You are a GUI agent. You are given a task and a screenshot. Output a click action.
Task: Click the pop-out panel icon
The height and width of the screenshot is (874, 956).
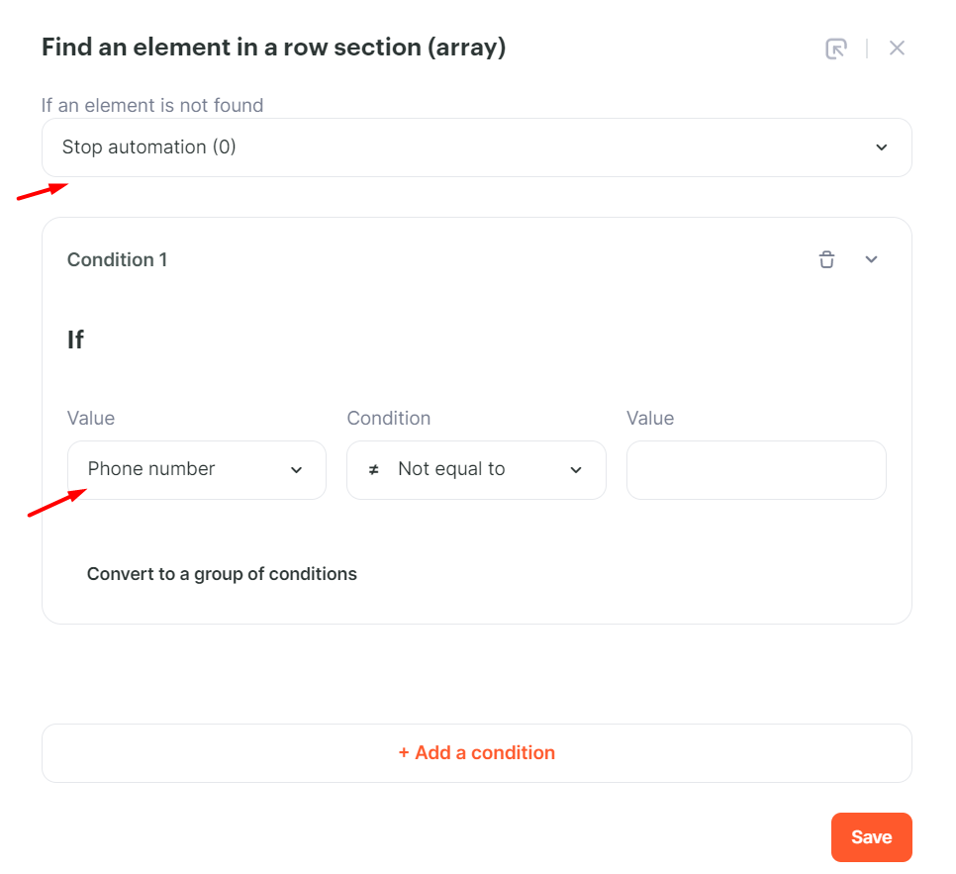[836, 49]
